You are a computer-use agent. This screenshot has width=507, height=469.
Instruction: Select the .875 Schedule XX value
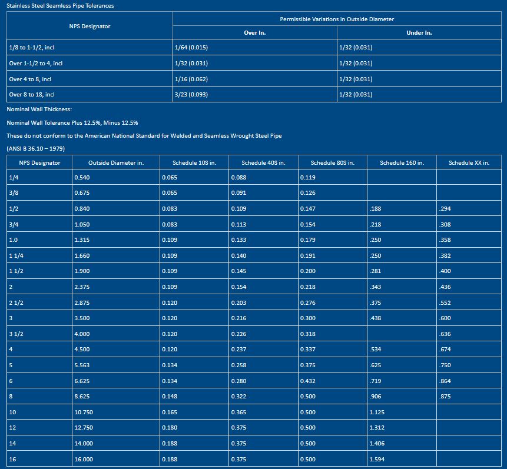click(x=445, y=397)
